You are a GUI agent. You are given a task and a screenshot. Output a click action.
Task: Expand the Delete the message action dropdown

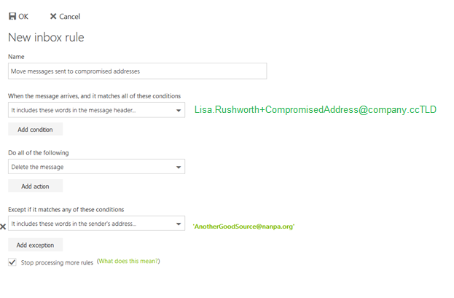pyautogui.click(x=96, y=167)
